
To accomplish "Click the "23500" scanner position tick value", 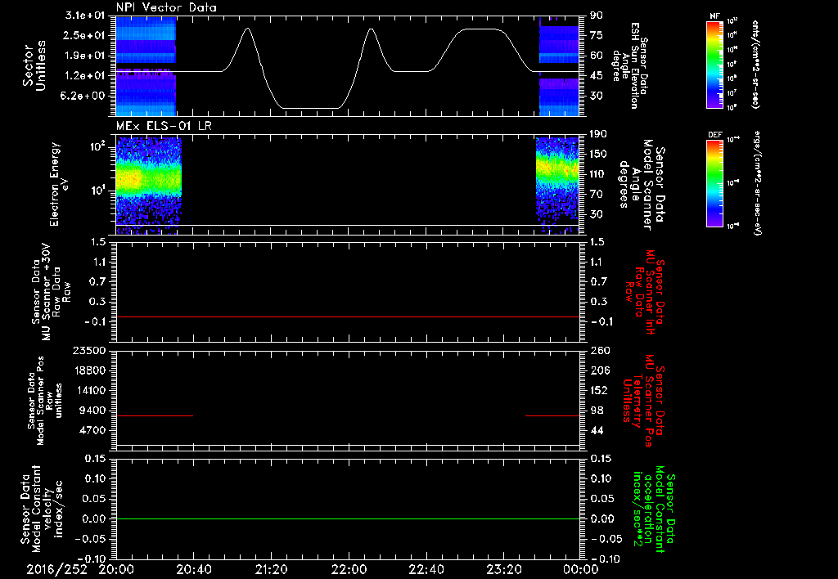I will pos(89,350).
